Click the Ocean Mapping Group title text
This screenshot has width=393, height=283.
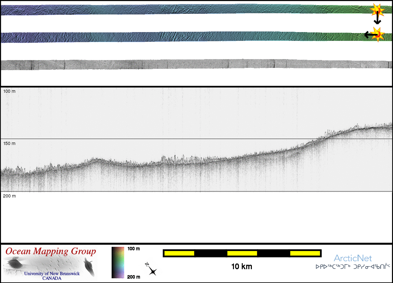[x=51, y=252]
